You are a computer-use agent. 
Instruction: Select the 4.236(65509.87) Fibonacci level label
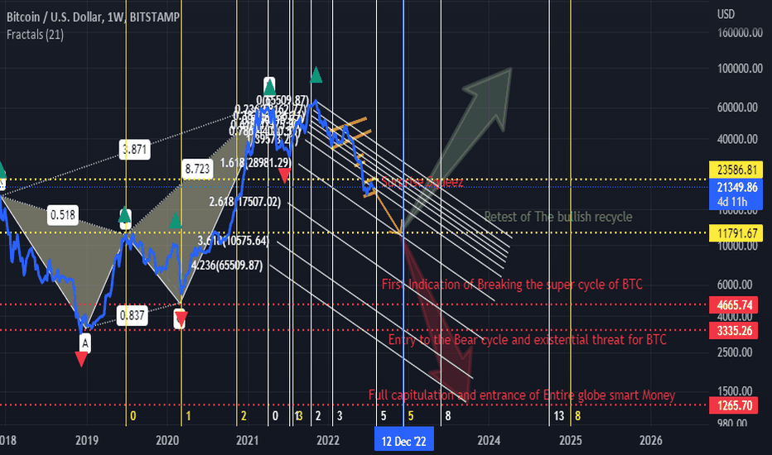click(x=227, y=266)
